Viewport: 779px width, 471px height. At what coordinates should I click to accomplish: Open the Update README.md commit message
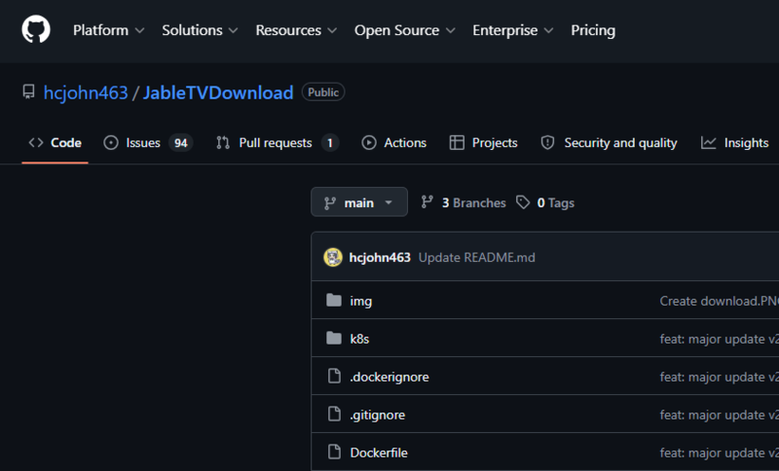(477, 258)
